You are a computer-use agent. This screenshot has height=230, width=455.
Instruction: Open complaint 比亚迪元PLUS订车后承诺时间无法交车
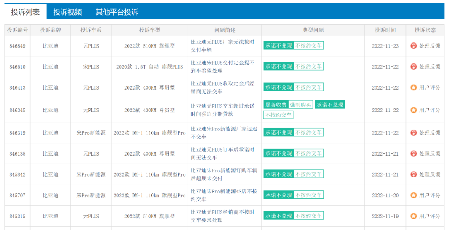point(222,153)
